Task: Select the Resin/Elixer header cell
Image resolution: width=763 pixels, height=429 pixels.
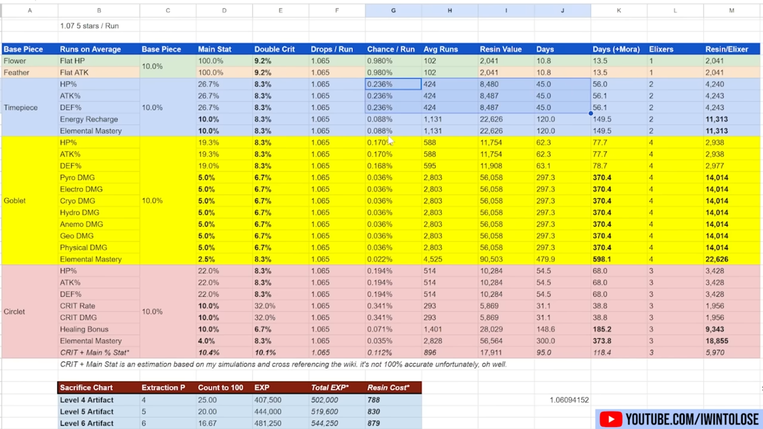Action: point(726,49)
